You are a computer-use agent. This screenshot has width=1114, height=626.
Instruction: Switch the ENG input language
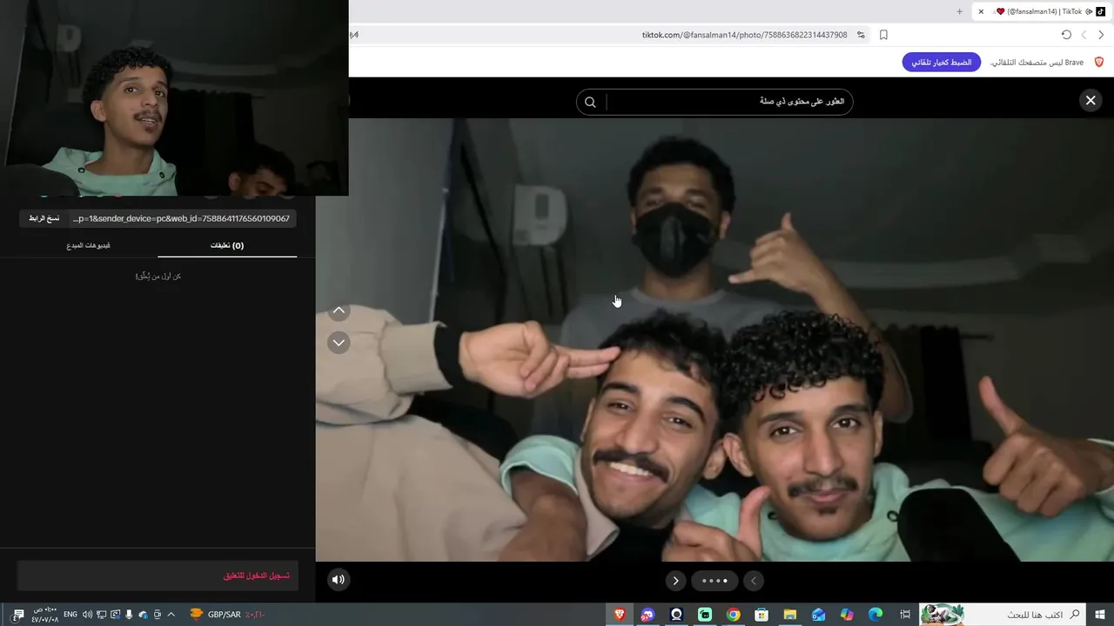70,615
